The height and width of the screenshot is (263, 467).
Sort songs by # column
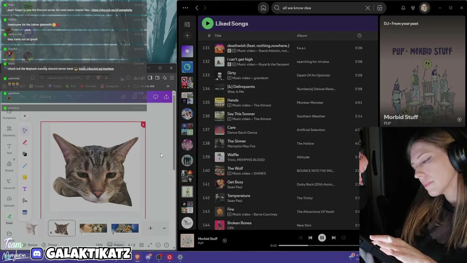pyautogui.click(x=209, y=35)
